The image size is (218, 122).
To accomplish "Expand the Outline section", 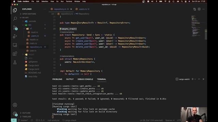I will [x=26, y=113].
